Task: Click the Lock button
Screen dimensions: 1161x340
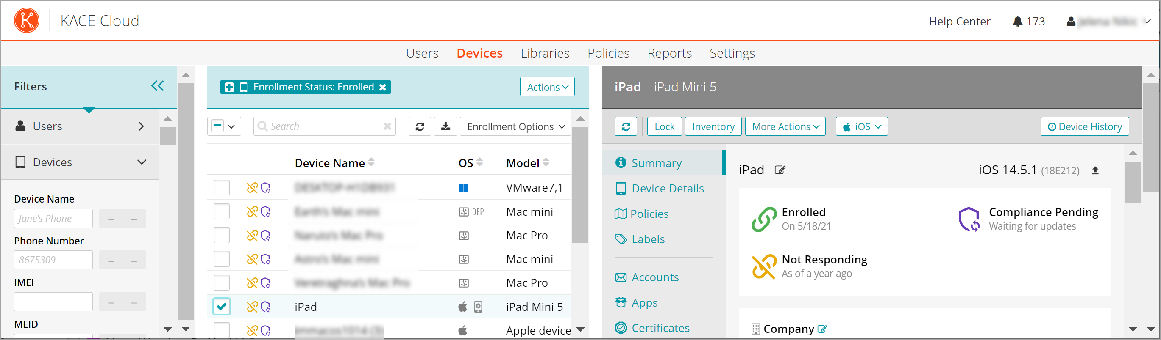Action: [x=664, y=126]
